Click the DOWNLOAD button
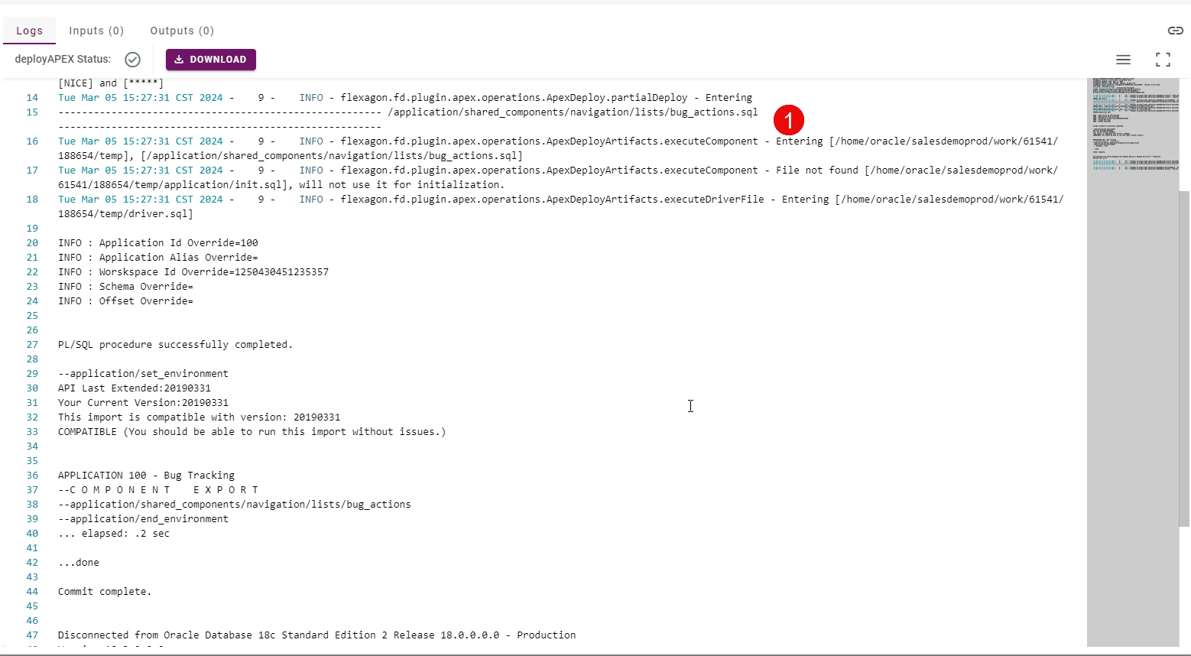Image resolution: width=1191 pixels, height=656 pixels. (211, 59)
